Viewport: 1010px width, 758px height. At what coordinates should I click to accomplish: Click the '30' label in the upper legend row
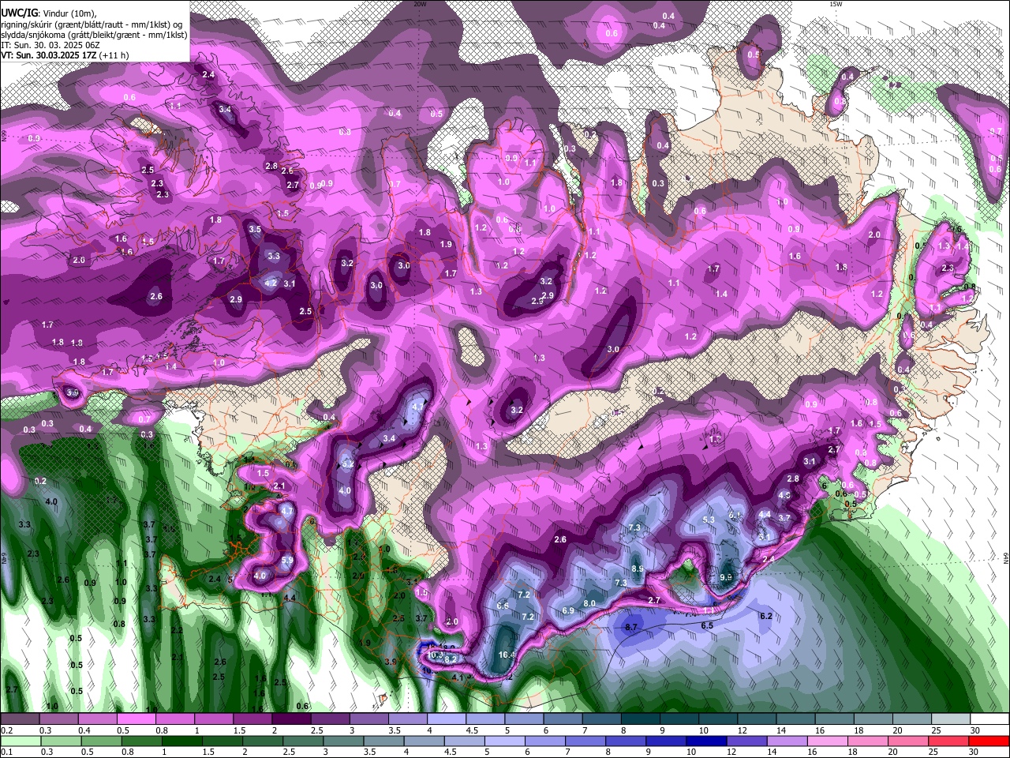975,730
